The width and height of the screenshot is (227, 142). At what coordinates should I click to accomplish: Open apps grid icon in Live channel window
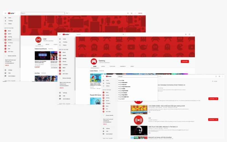pos(131,13)
